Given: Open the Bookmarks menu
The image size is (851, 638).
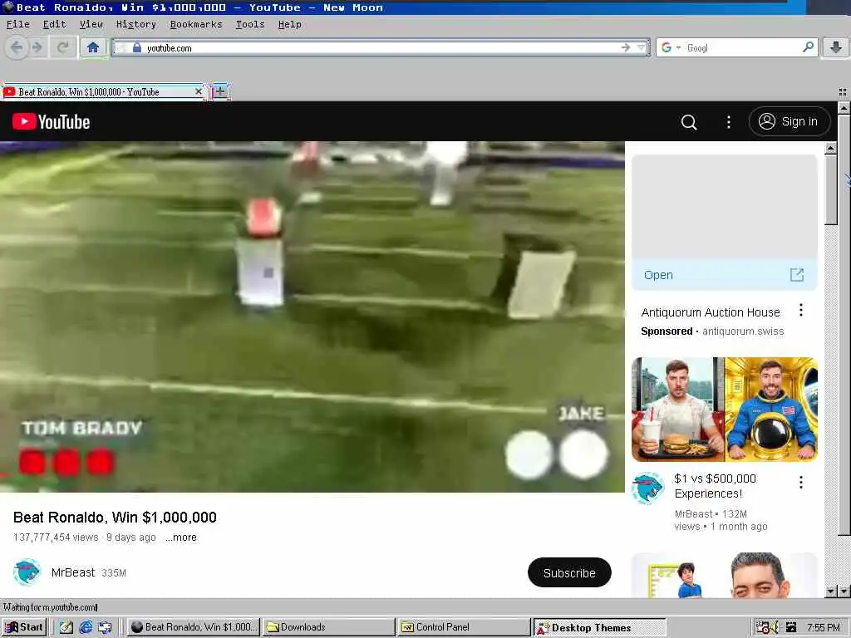Looking at the screenshot, I should (x=196, y=24).
